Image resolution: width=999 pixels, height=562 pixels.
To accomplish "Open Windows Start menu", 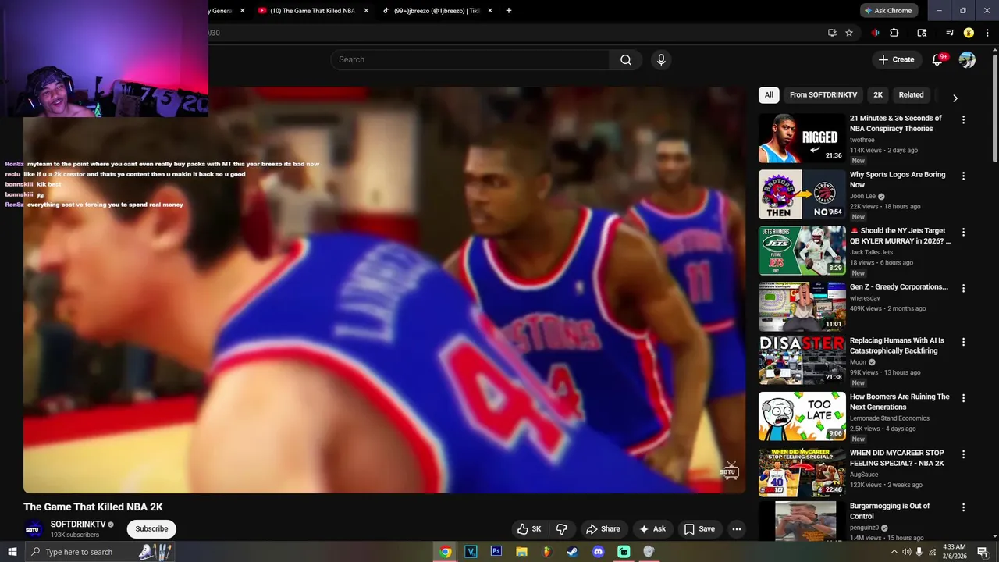I will pyautogui.click(x=12, y=552).
